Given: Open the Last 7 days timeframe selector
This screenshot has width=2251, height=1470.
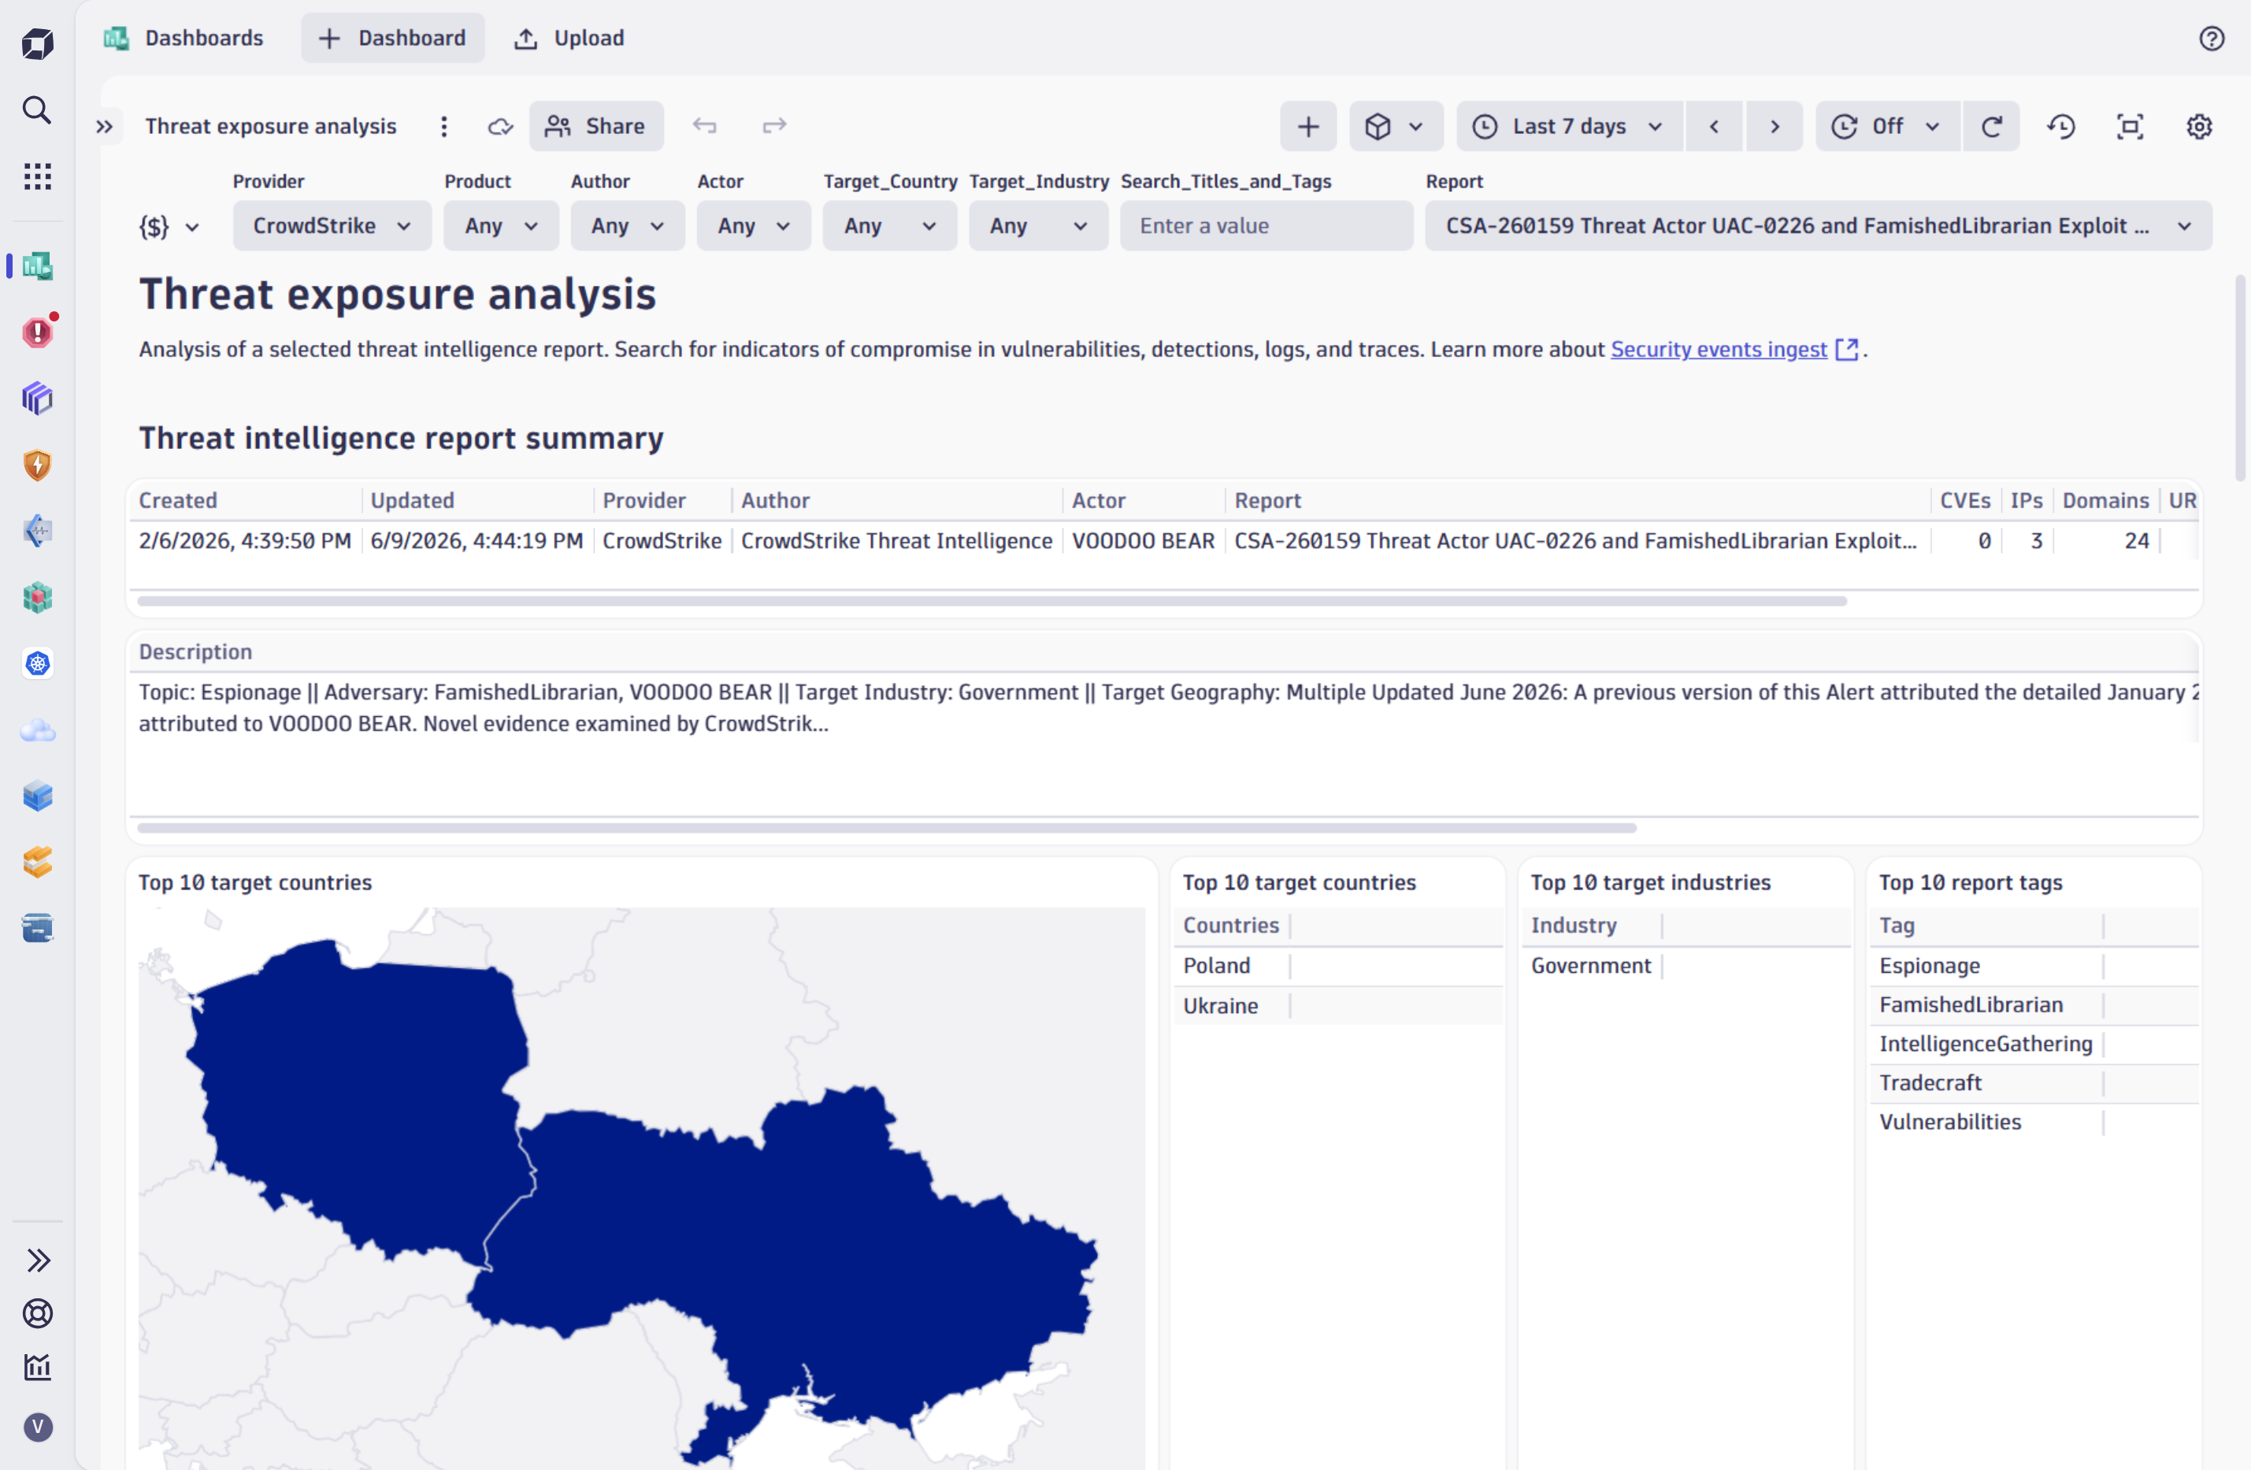Looking at the screenshot, I should point(1570,127).
